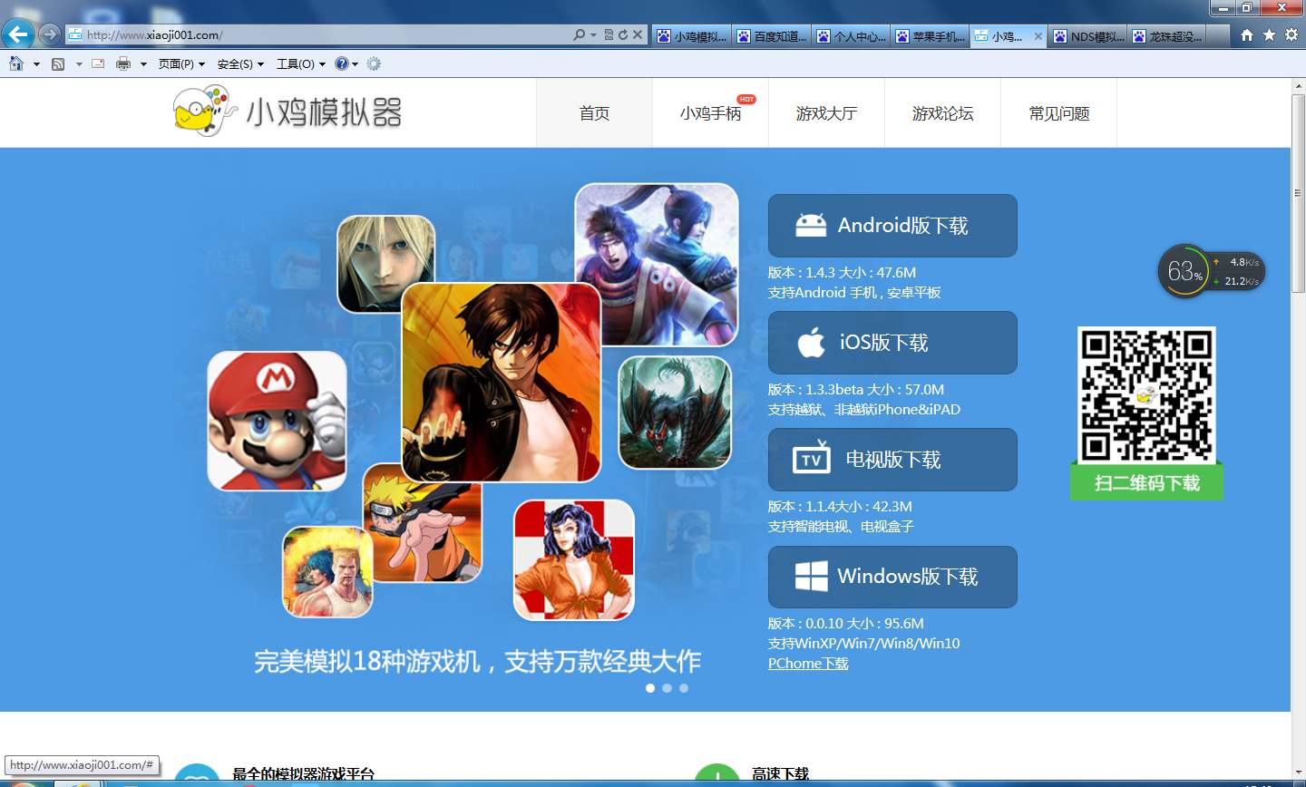Switch to the 个人中心... tab
1306x787 pixels.
click(x=851, y=36)
